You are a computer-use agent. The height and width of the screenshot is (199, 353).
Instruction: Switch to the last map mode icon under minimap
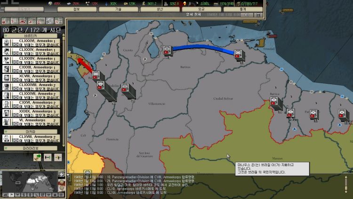coord(61,195)
